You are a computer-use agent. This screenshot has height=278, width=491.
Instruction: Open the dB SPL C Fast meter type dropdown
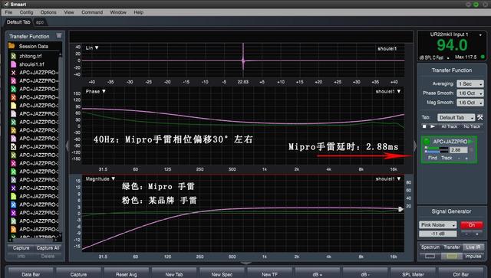click(435, 57)
